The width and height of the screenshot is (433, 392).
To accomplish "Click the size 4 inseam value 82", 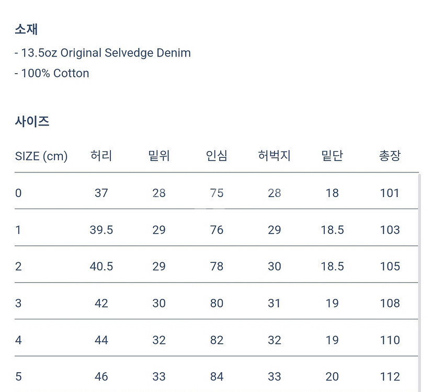I will (217, 340).
